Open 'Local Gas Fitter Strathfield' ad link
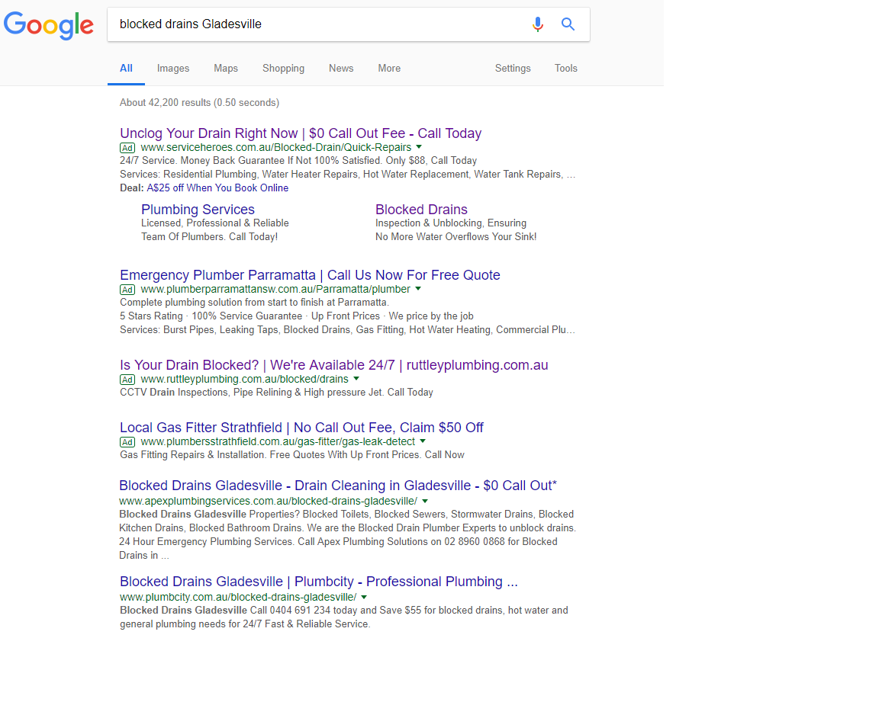Screen dimensions: 882x715 [301, 427]
